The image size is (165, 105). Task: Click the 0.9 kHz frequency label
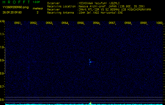point(2,60)
